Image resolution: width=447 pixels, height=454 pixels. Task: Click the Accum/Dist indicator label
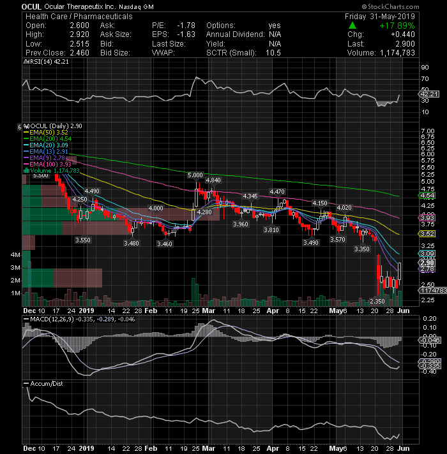tap(43, 384)
